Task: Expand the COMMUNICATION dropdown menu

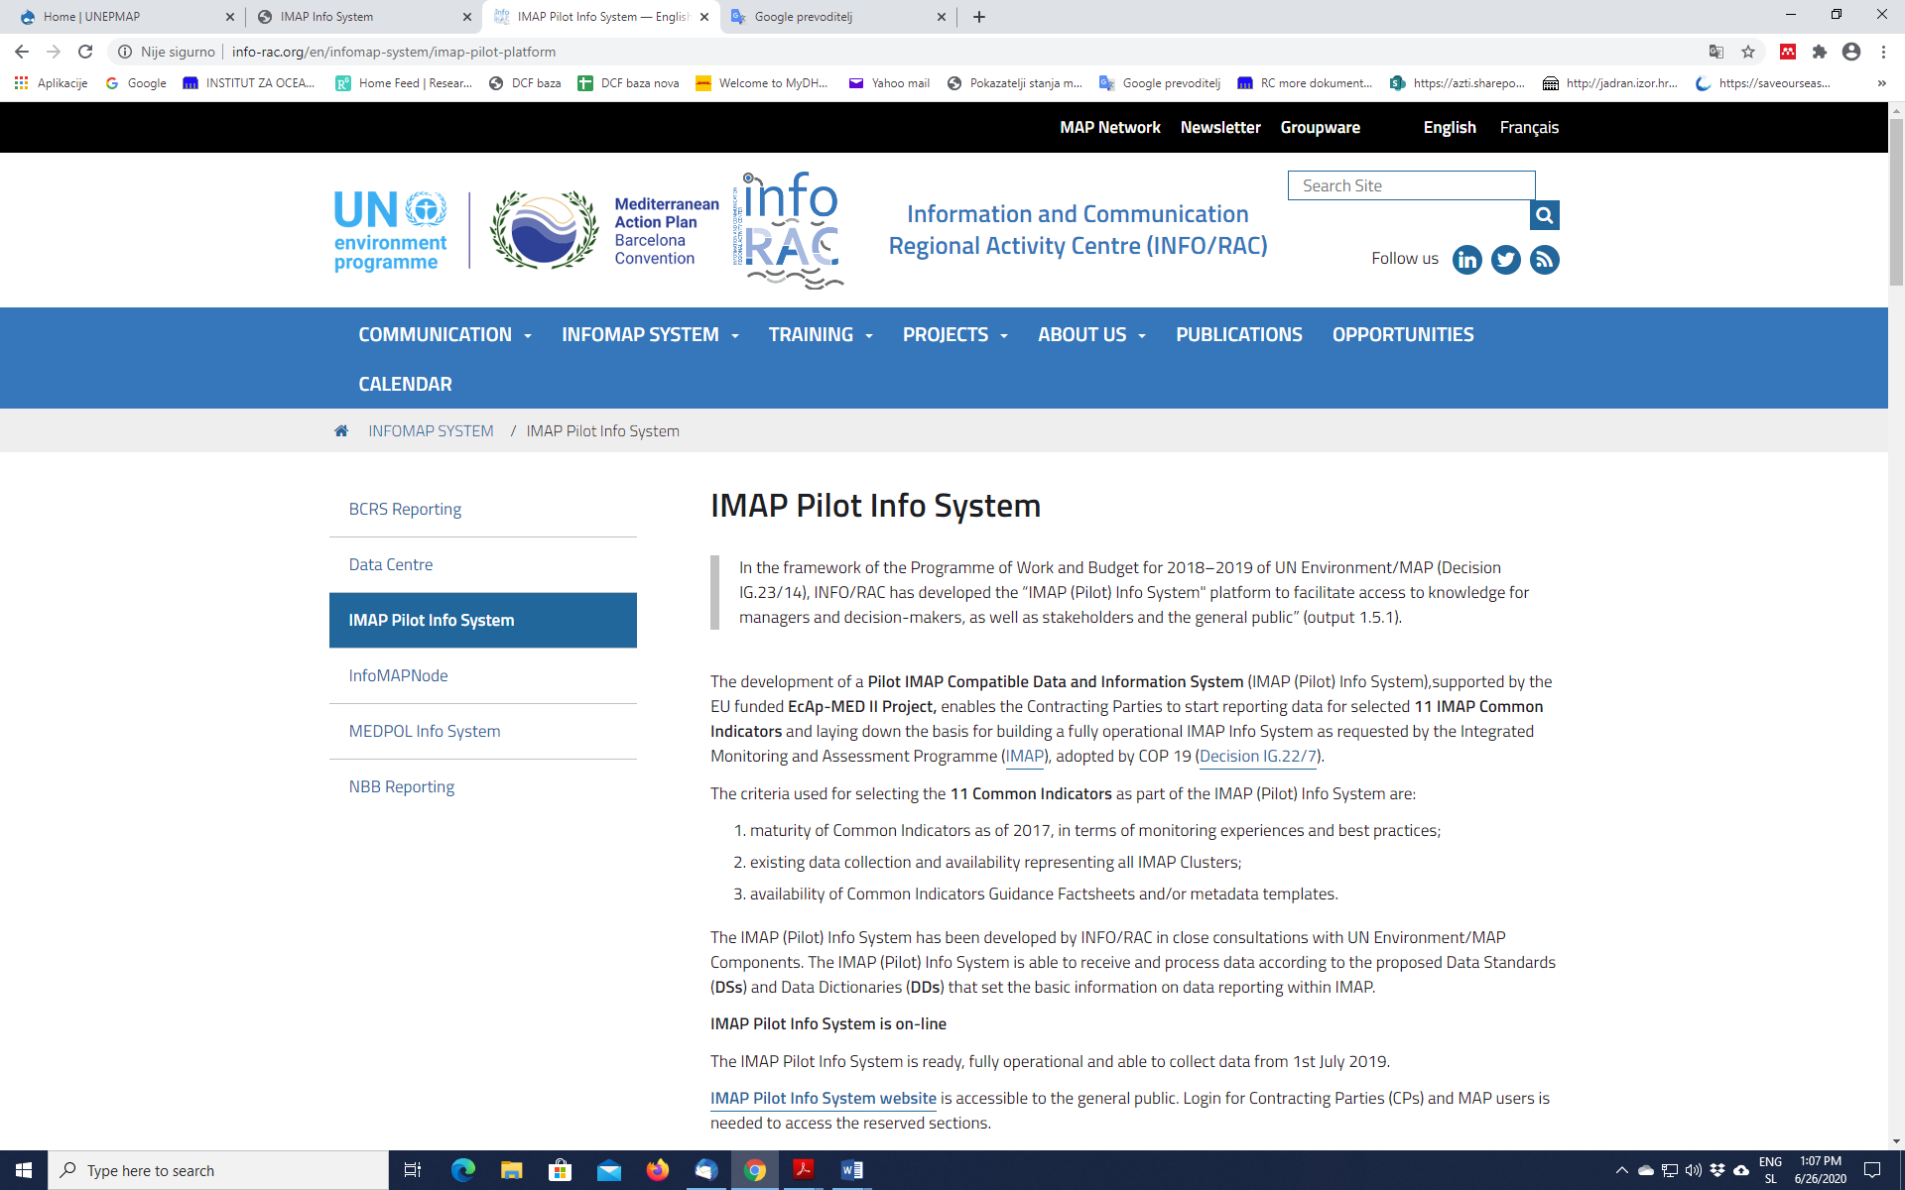Action: point(444,335)
